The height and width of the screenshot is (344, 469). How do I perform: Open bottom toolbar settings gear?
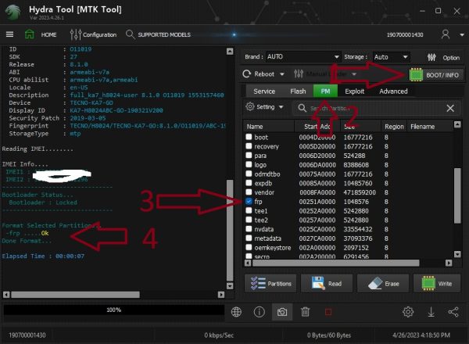pyautogui.click(x=408, y=312)
